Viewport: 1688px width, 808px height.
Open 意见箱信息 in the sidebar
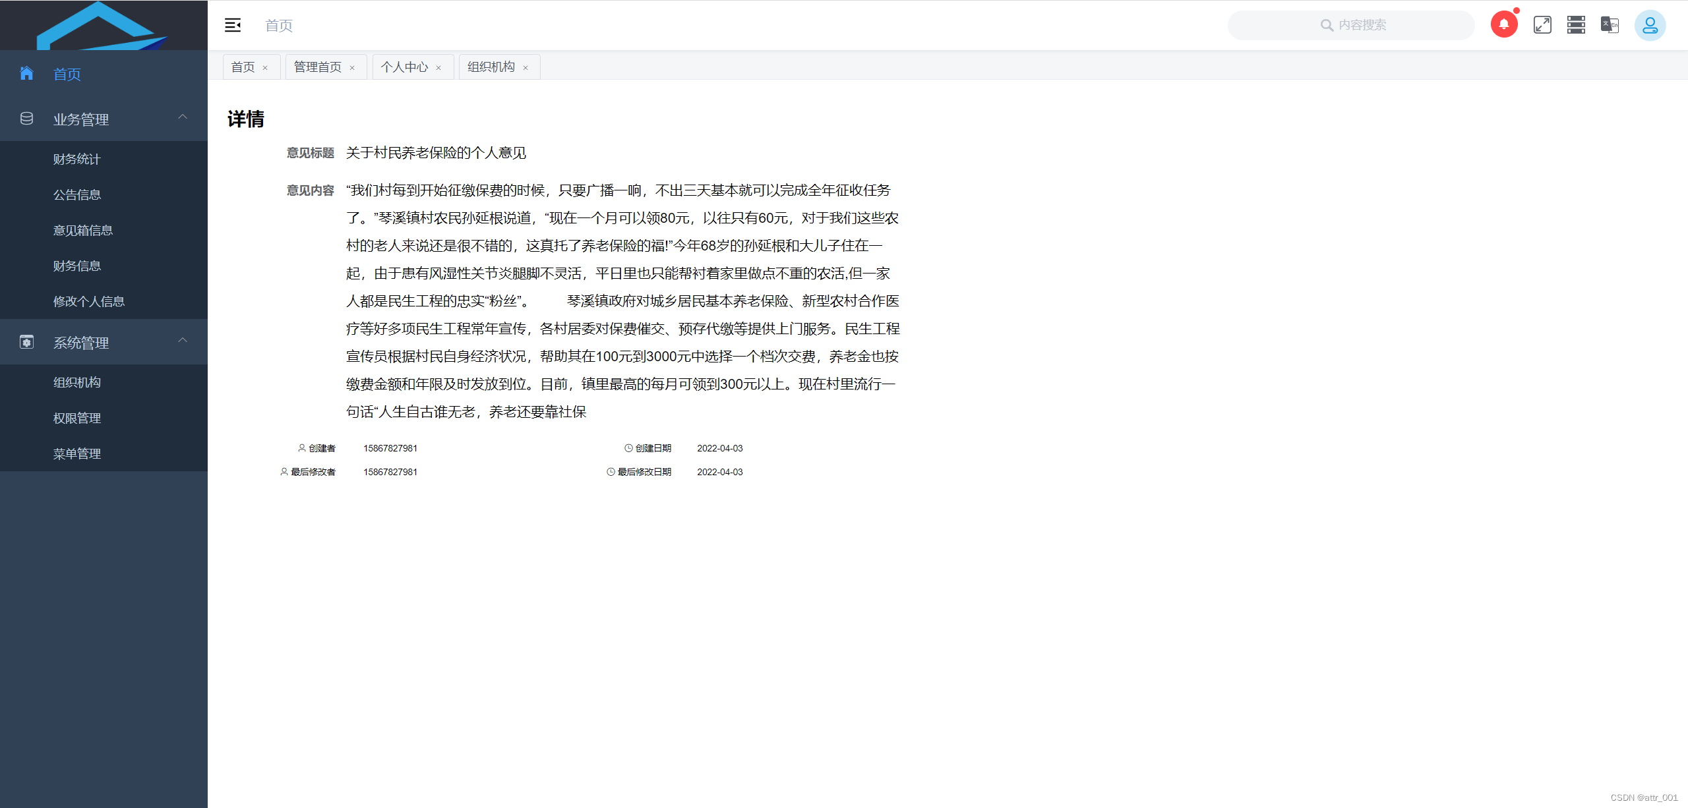click(83, 230)
